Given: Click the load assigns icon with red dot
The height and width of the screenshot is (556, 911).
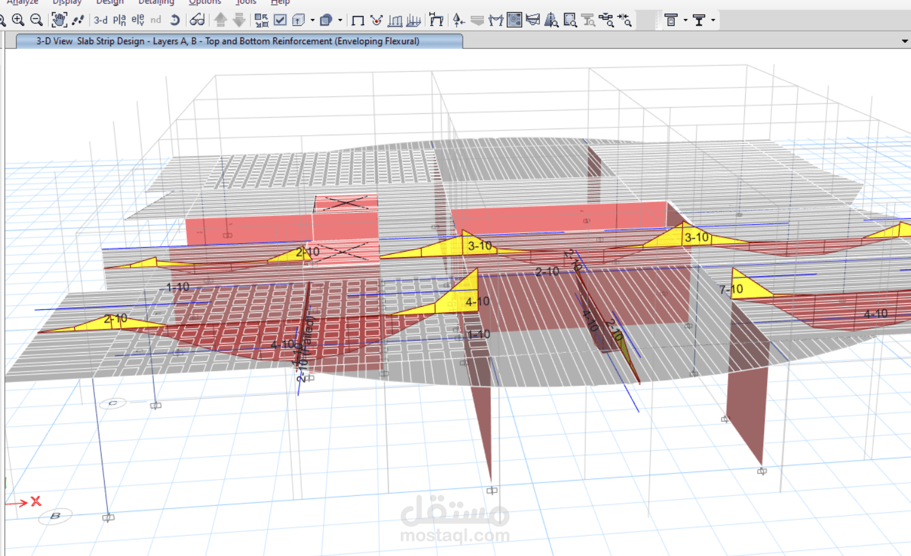Looking at the screenshot, I should pos(376,20).
